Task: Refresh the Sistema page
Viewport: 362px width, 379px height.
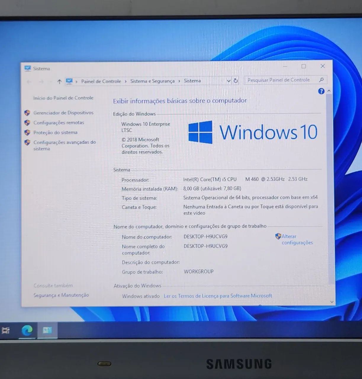Action: pos(236,81)
